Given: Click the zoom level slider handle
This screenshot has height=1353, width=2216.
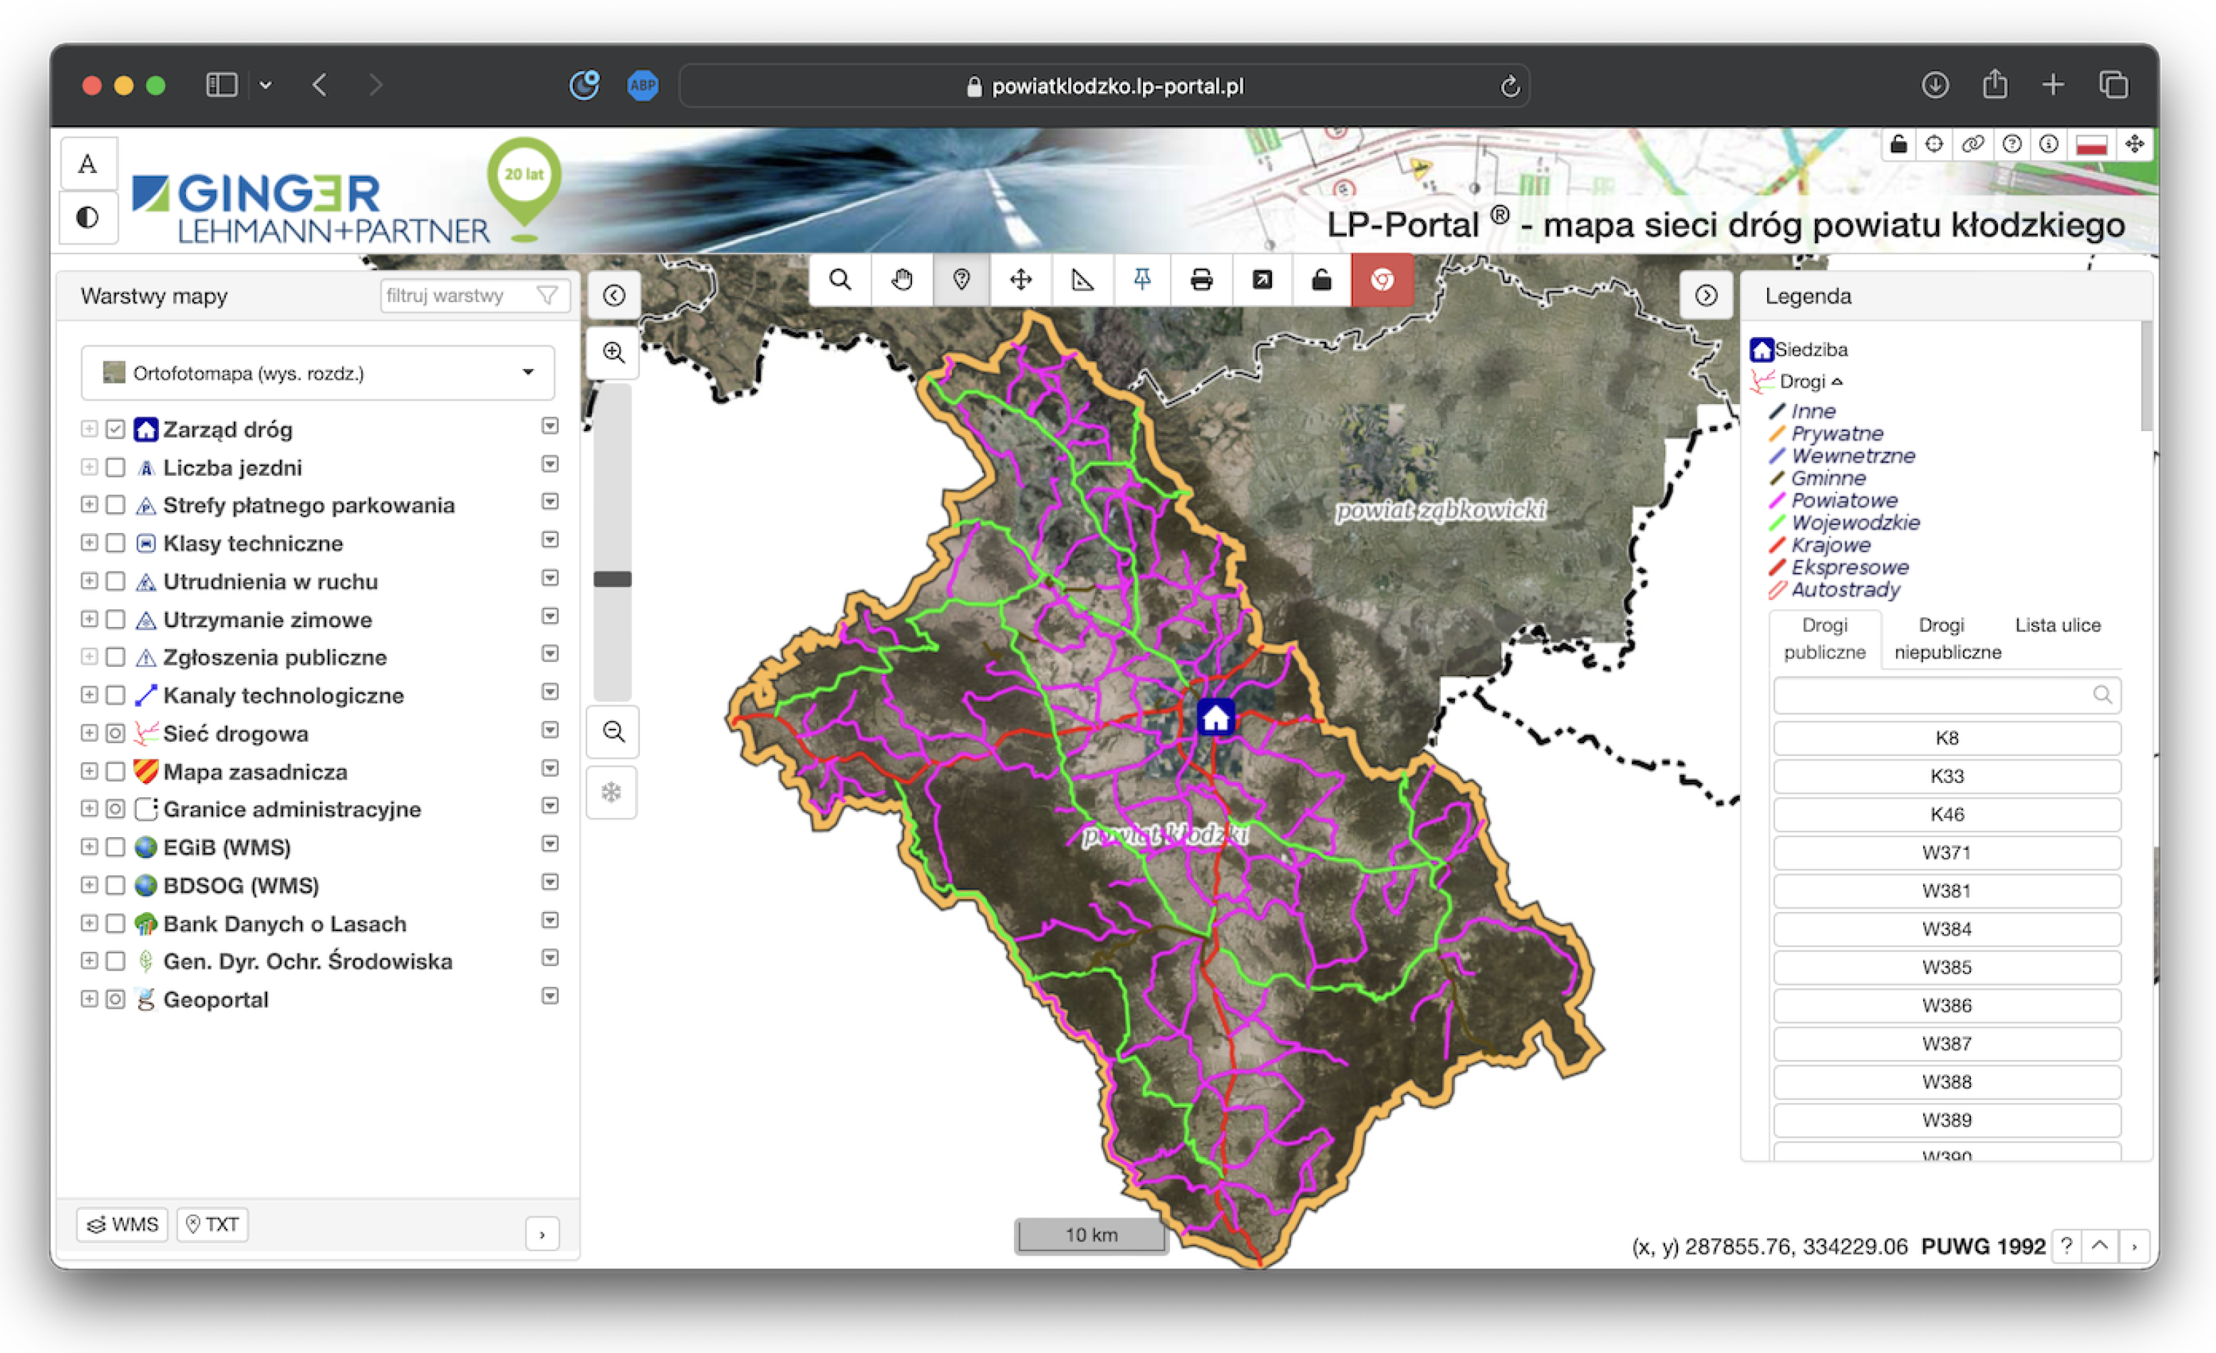Looking at the screenshot, I should pos(613,579).
